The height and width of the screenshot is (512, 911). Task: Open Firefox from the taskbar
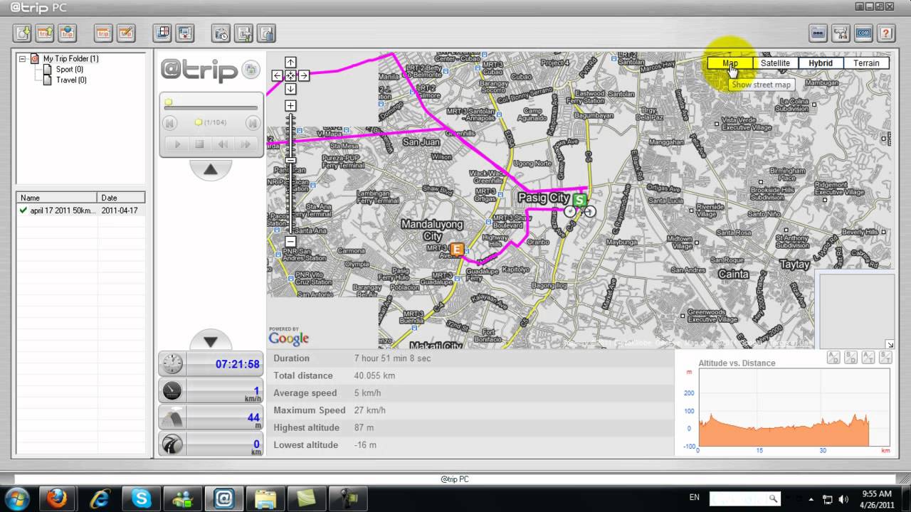(x=57, y=498)
